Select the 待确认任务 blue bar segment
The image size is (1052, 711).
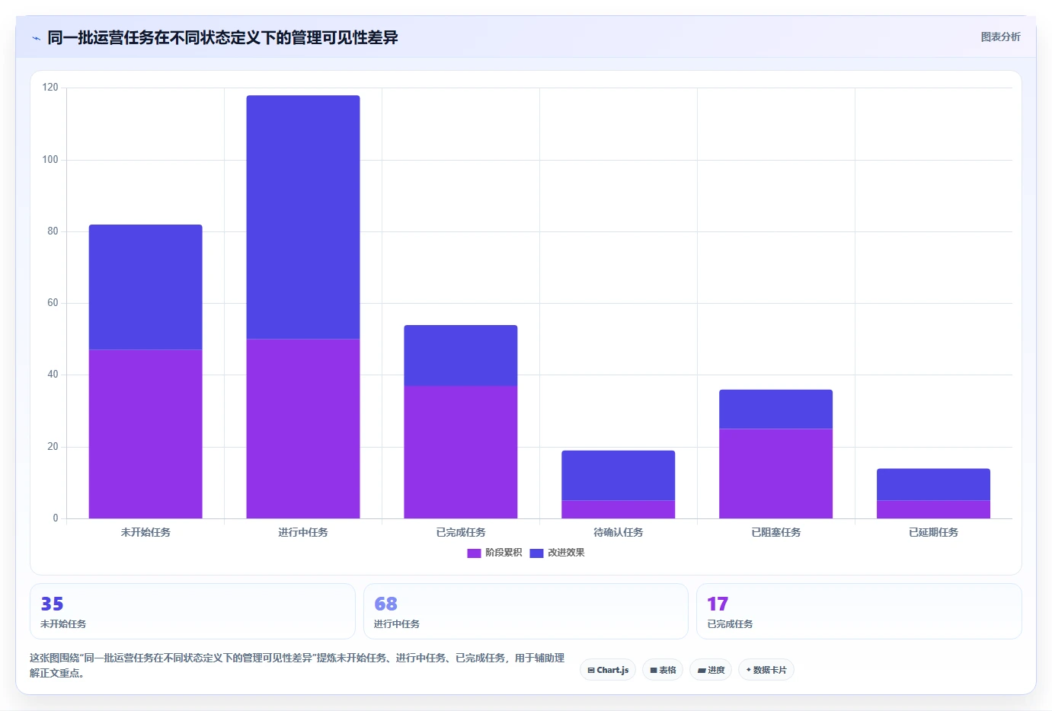pos(619,476)
